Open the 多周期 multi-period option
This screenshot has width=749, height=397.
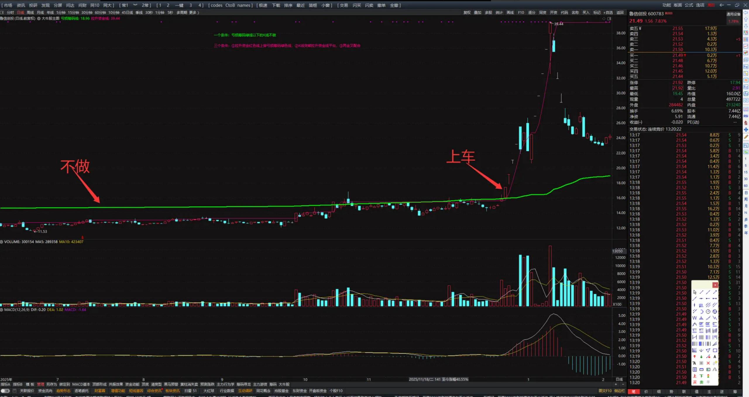click(182, 13)
